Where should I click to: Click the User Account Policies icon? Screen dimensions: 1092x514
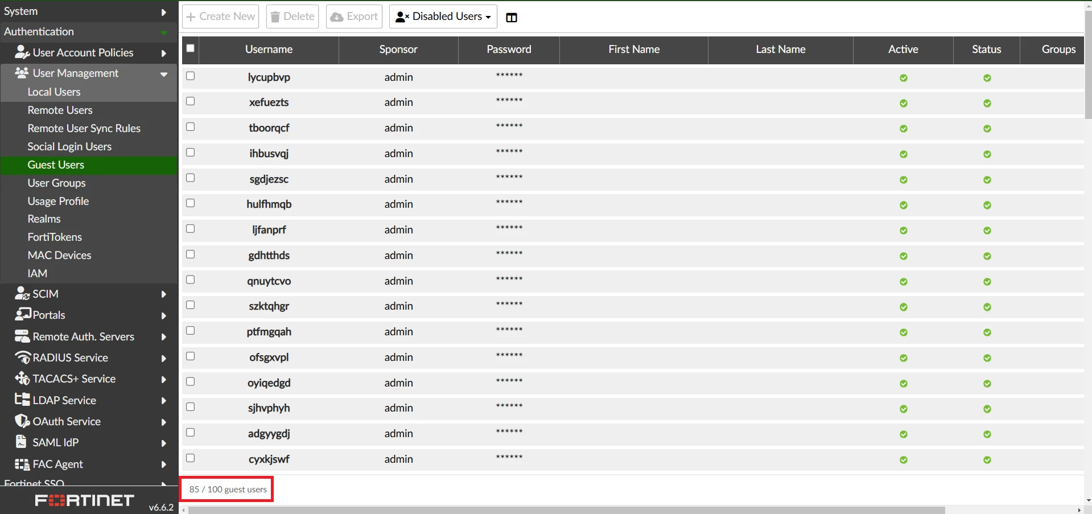(x=22, y=52)
